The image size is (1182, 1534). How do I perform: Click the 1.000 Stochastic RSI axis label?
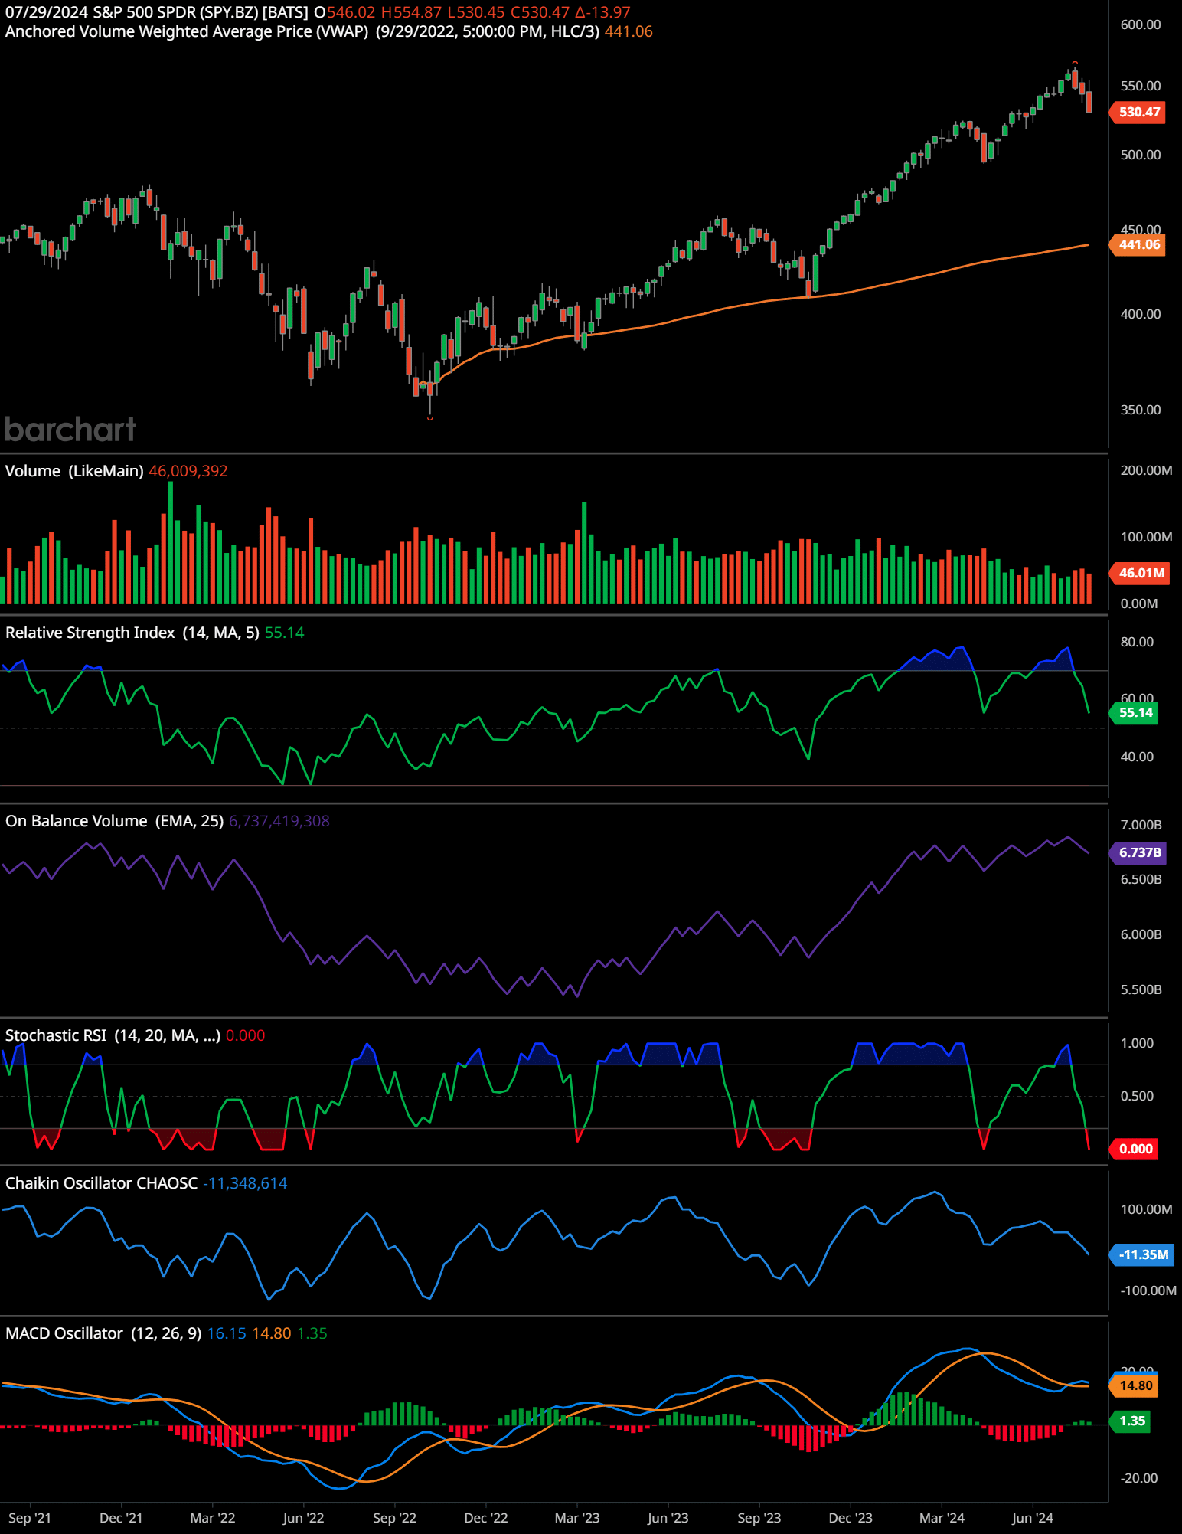coord(1137,1043)
